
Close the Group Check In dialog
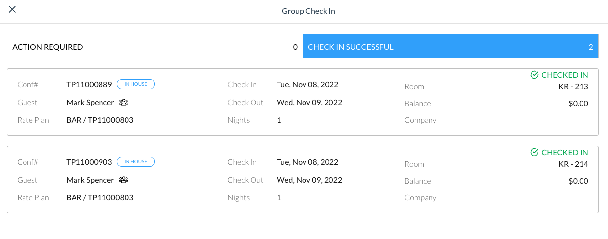12,9
